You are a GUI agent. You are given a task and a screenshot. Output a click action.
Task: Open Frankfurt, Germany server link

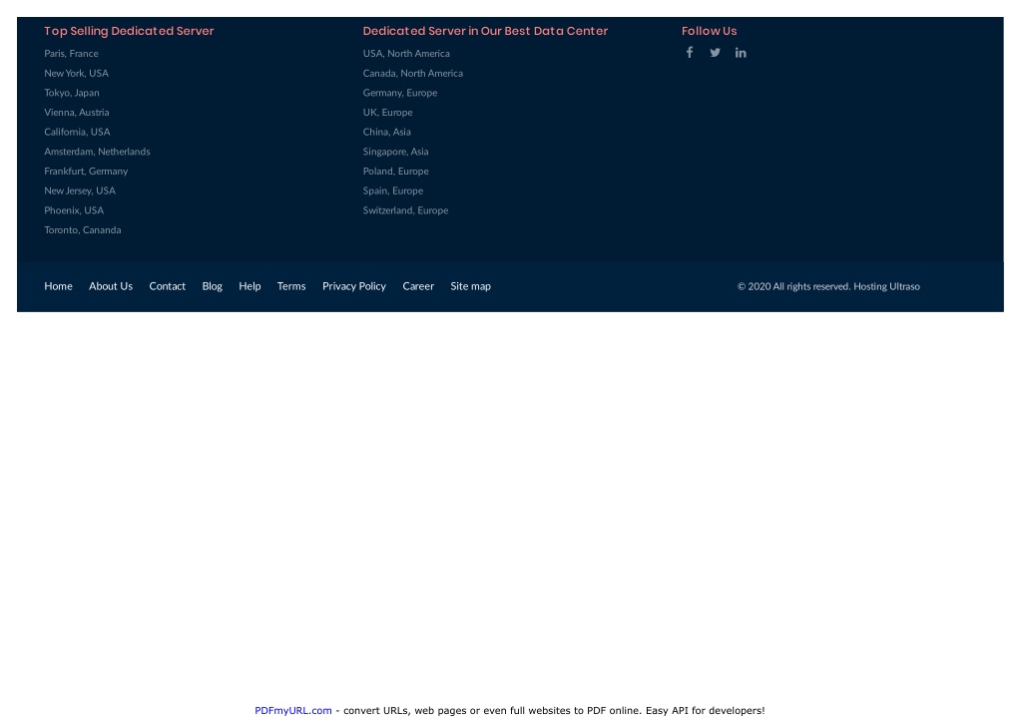click(86, 171)
